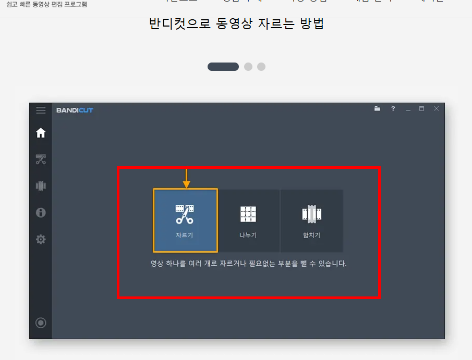Image resolution: width=472 pixels, height=360 pixels.
Task: Open Bandicut settings via the gear icon
Action: click(41, 239)
